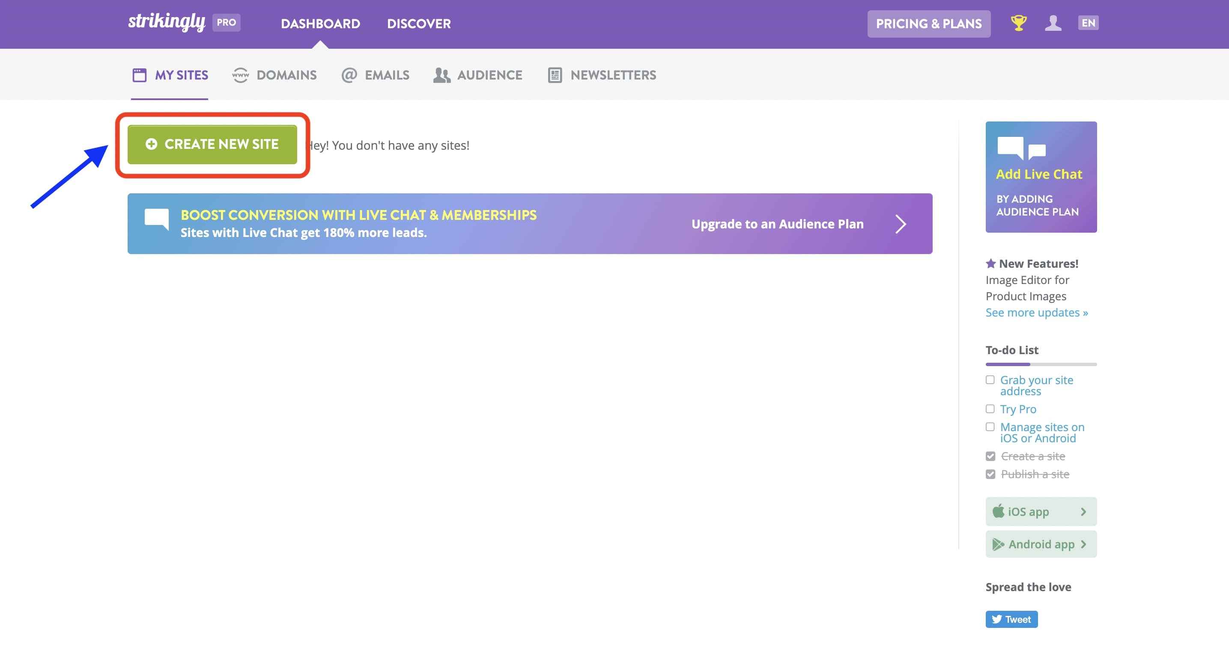Image resolution: width=1229 pixels, height=645 pixels.
Task: Follow the See more updates link
Action: tap(1036, 313)
